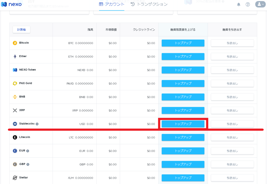Click the 市場価値 column header
The width and height of the screenshot is (267, 184).
[111, 30]
